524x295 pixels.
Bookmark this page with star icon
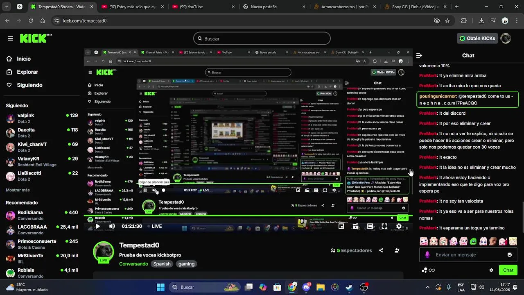click(x=447, y=20)
